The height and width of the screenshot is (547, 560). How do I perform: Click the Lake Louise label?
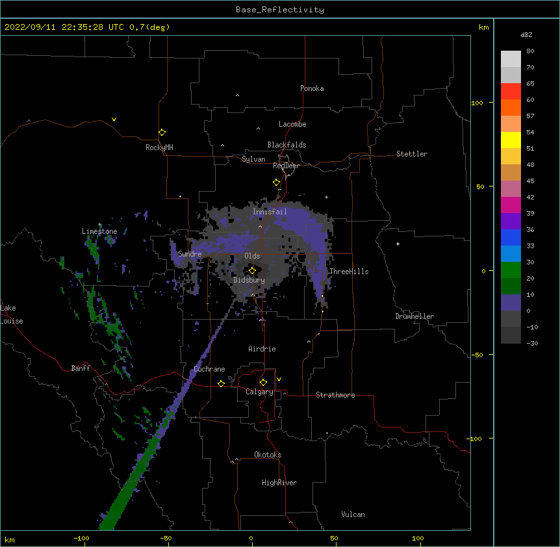pos(12,314)
